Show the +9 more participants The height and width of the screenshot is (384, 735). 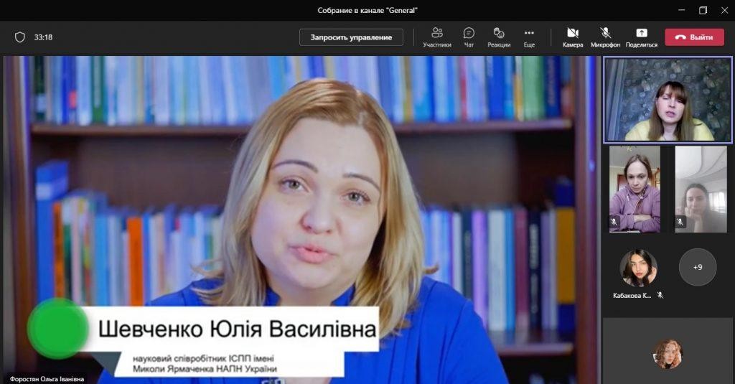(x=698, y=267)
